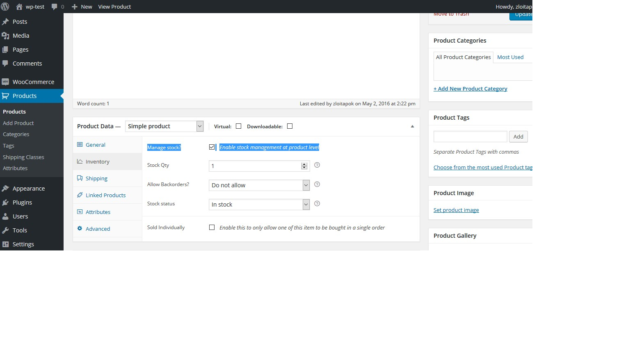The height and width of the screenshot is (348, 637).
Task: Click the WordPress logo icon
Action: (5, 7)
